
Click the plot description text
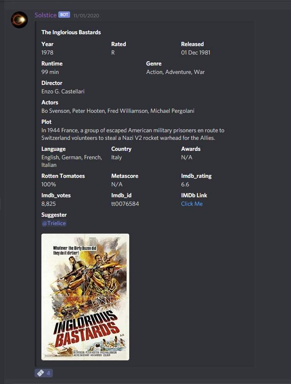coord(133,134)
